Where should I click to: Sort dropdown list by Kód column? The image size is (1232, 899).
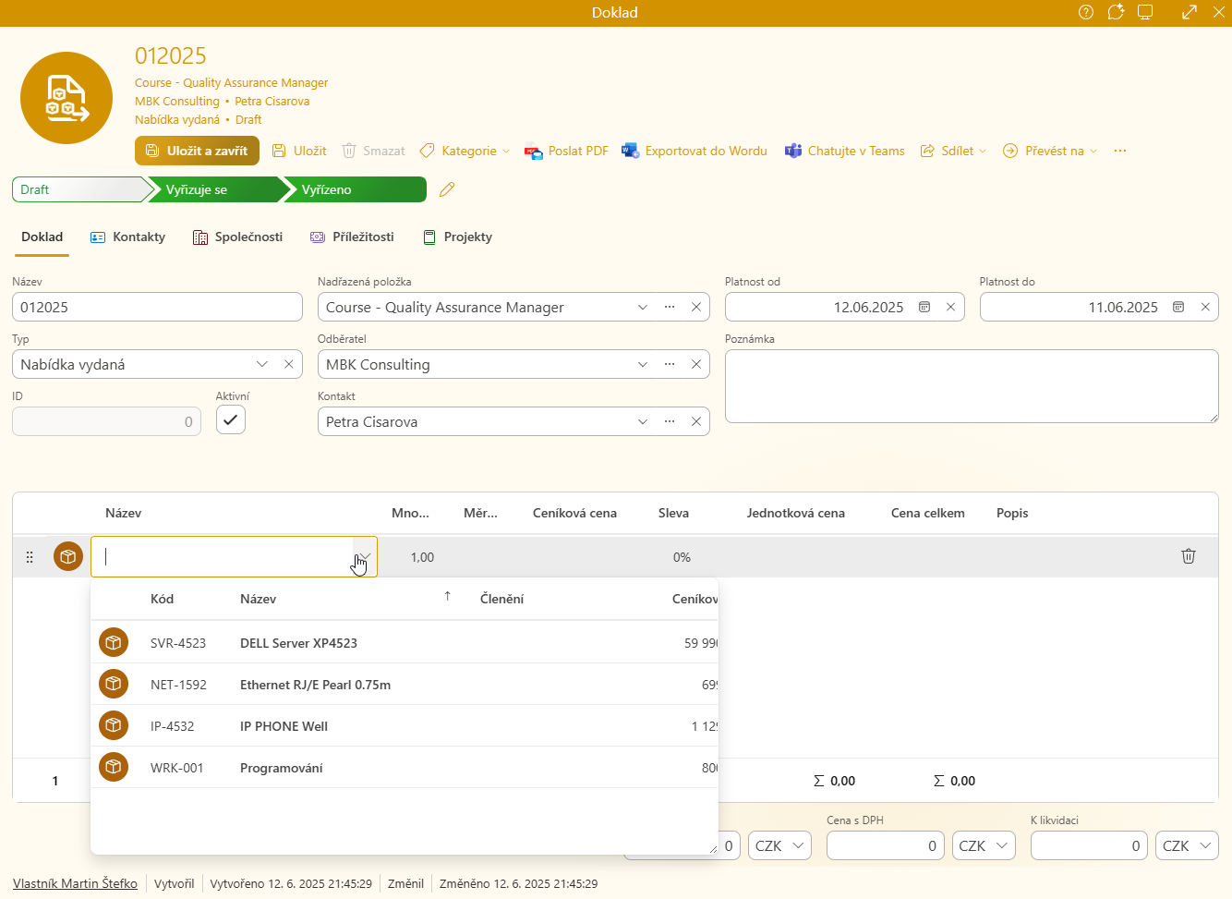163,599
